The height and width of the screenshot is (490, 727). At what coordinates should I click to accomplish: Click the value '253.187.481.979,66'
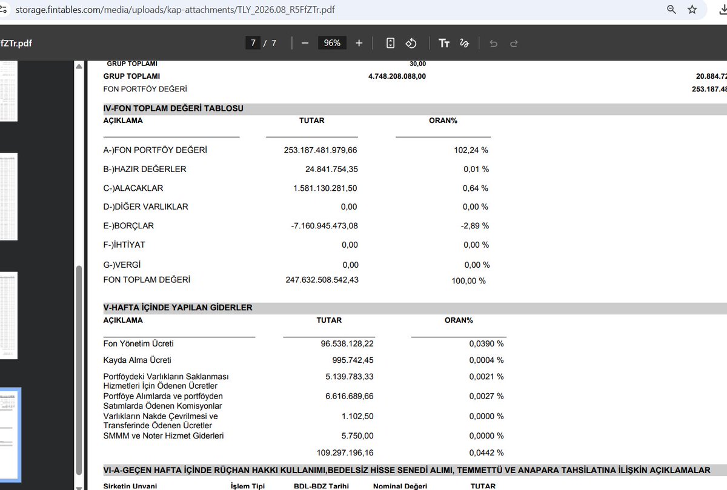pos(320,150)
